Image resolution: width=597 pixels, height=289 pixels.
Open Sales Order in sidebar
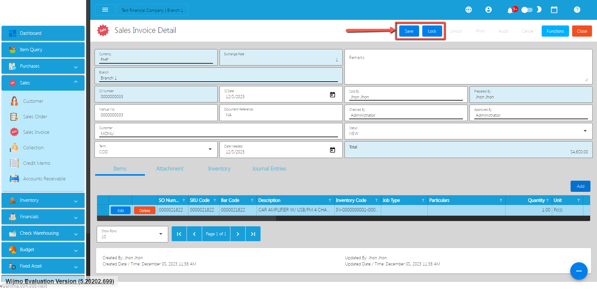tap(35, 117)
